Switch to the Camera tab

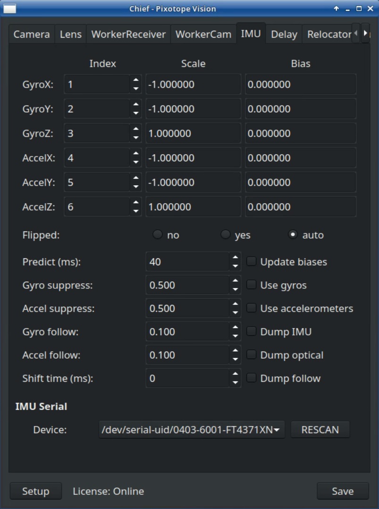click(31, 33)
